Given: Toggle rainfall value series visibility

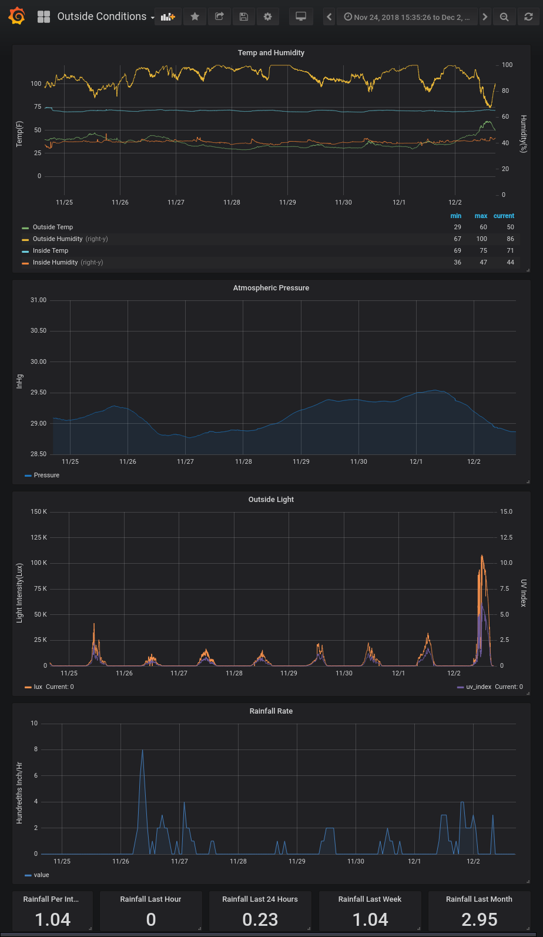Looking at the screenshot, I should [42, 875].
